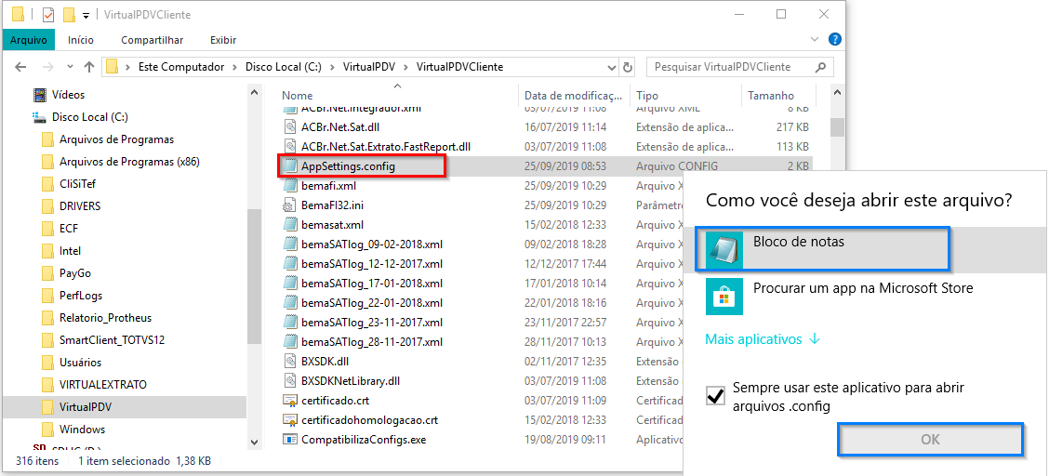Switch to the Exibir ribbon tab
The width and height of the screenshot is (1049, 476).
223,40
